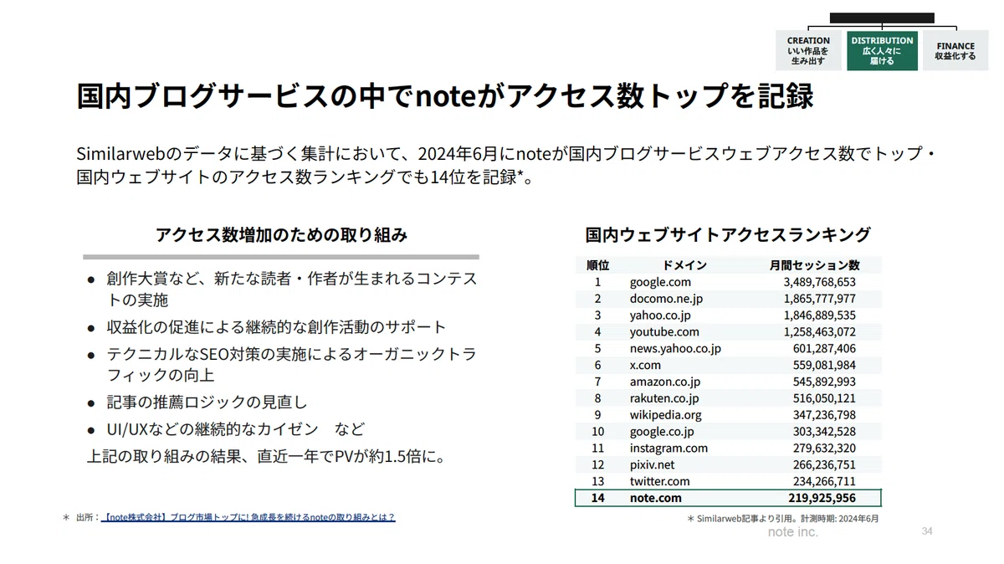
Task: Click the session value 347,236,798
Action: (824, 415)
